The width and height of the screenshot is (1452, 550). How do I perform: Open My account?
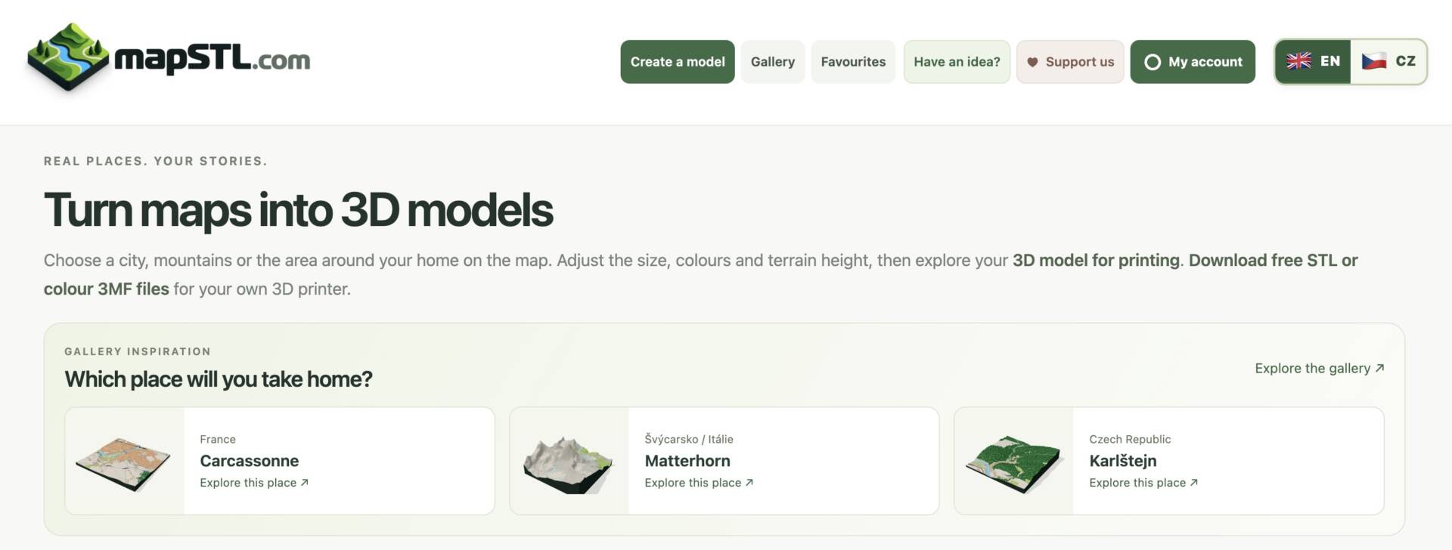[1193, 62]
